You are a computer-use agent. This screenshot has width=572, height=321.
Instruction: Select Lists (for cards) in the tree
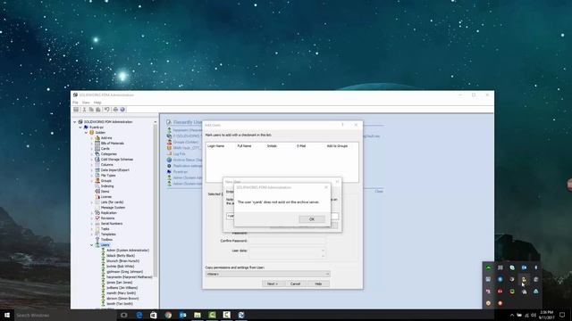(112, 202)
